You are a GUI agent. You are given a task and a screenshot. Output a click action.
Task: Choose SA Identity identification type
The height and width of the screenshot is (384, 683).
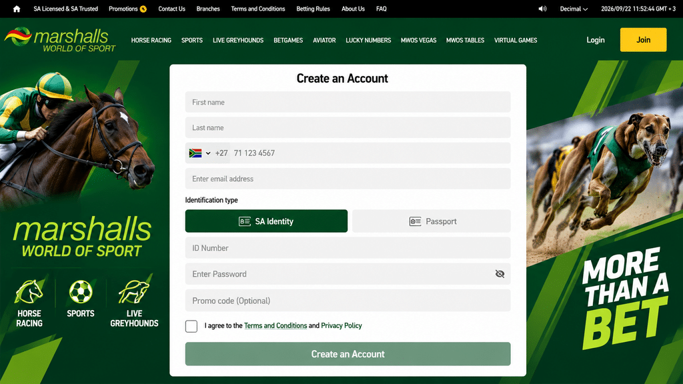[266, 221]
